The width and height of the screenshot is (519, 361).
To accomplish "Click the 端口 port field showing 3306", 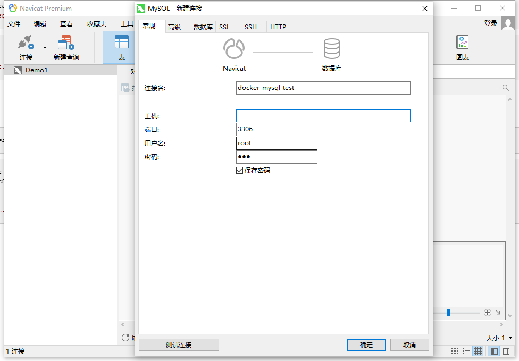I will click(x=249, y=129).
